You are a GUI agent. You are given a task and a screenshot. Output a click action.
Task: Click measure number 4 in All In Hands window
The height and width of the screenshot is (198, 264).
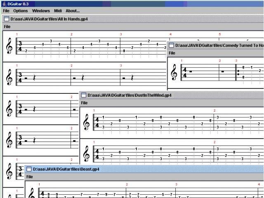(170, 34)
